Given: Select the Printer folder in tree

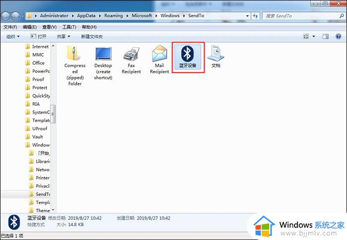Looking at the screenshot, I should (x=39, y=178).
